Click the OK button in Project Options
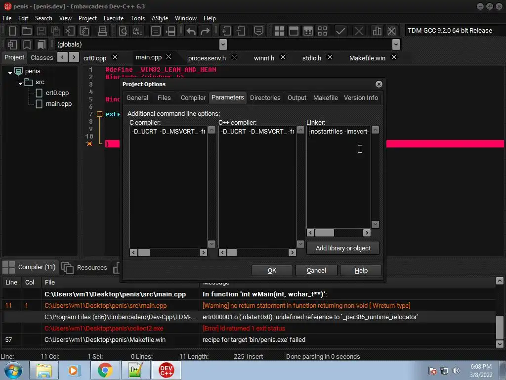 tap(272, 271)
